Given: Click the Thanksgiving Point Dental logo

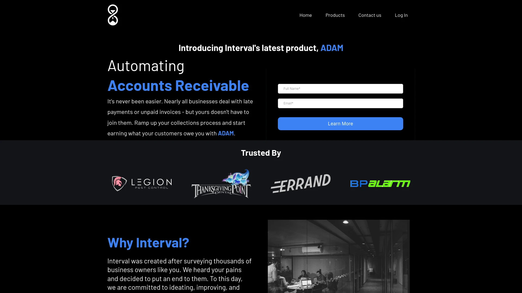Looking at the screenshot, I should [221, 183].
